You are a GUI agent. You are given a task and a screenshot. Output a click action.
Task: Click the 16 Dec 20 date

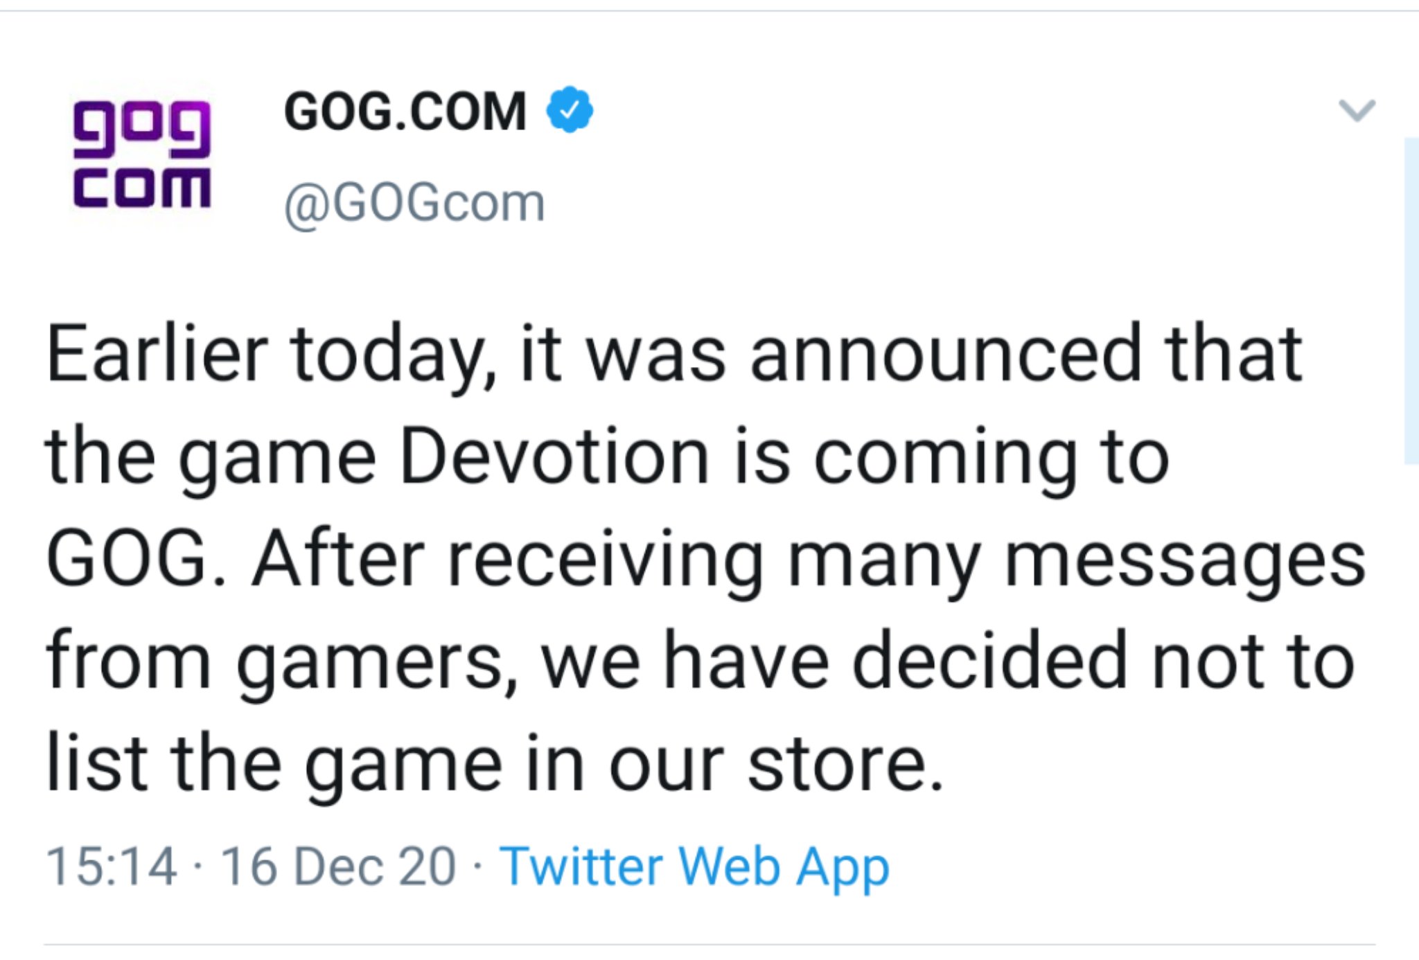[338, 866]
